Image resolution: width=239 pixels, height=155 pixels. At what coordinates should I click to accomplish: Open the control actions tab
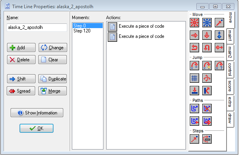(x=230, y=69)
